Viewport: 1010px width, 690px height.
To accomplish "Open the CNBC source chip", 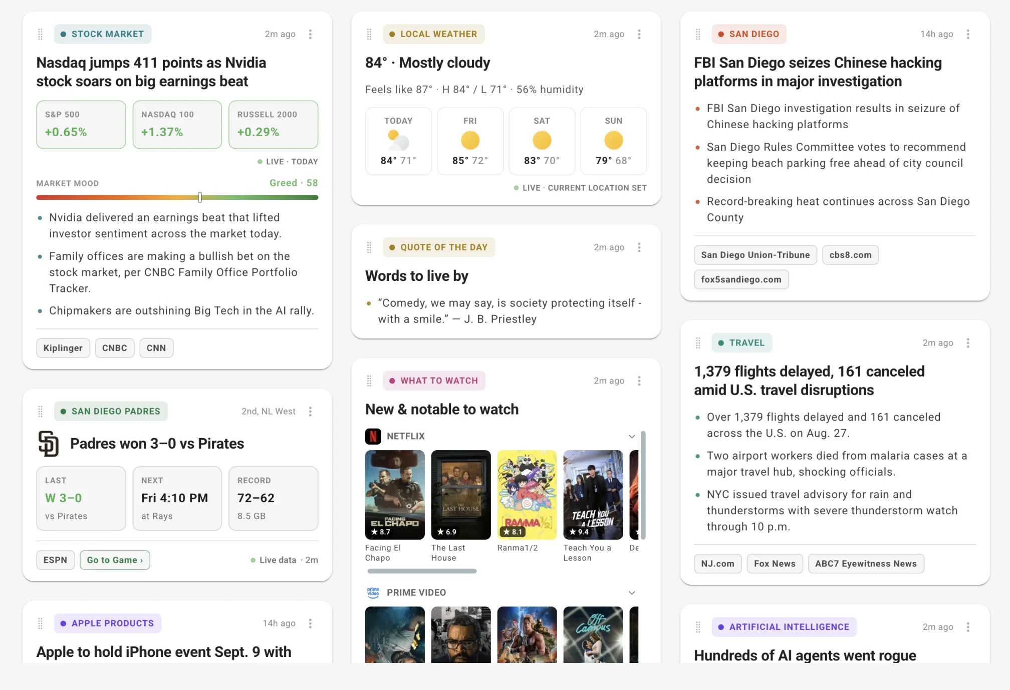I will [115, 348].
